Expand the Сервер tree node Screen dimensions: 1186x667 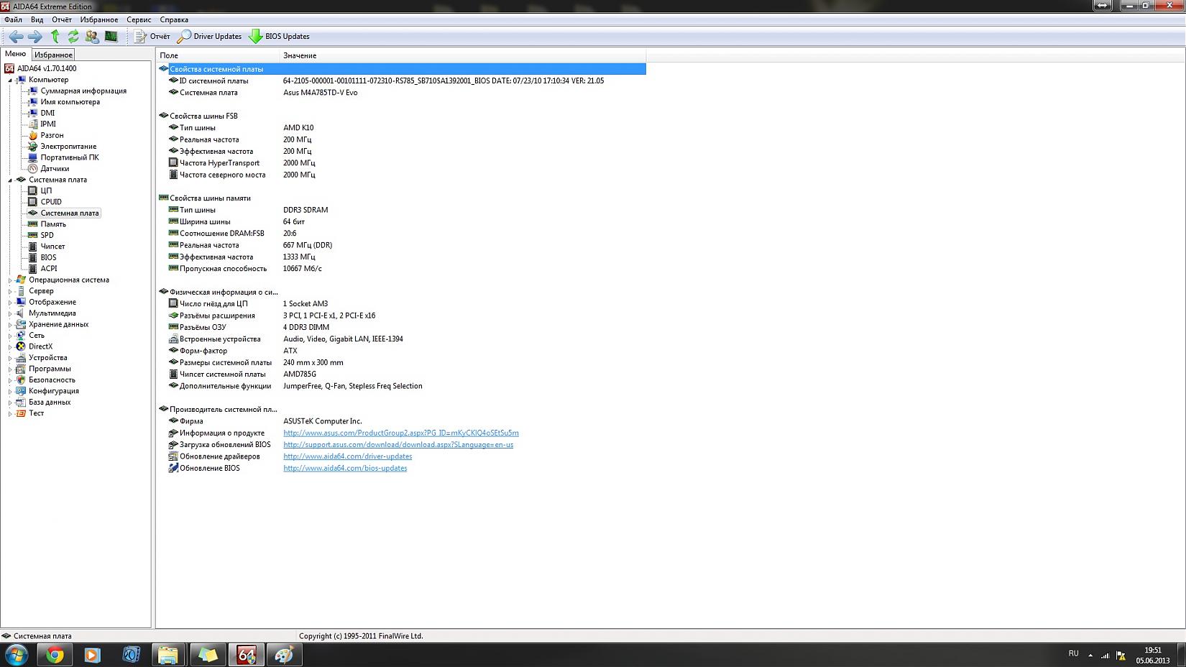coord(10,291)
